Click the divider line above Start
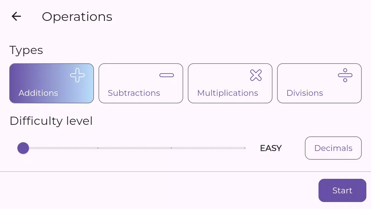The width and height of the screenshot is (371, 209). [x=185, y=172]
